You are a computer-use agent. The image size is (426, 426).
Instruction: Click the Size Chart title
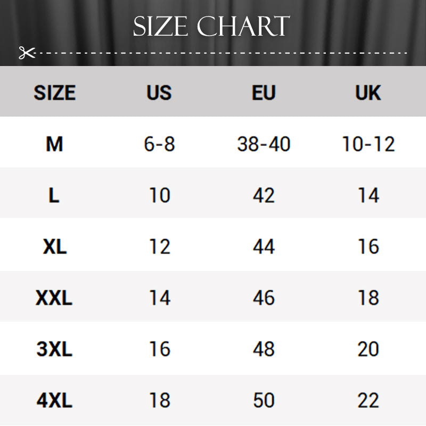(211, 27)
